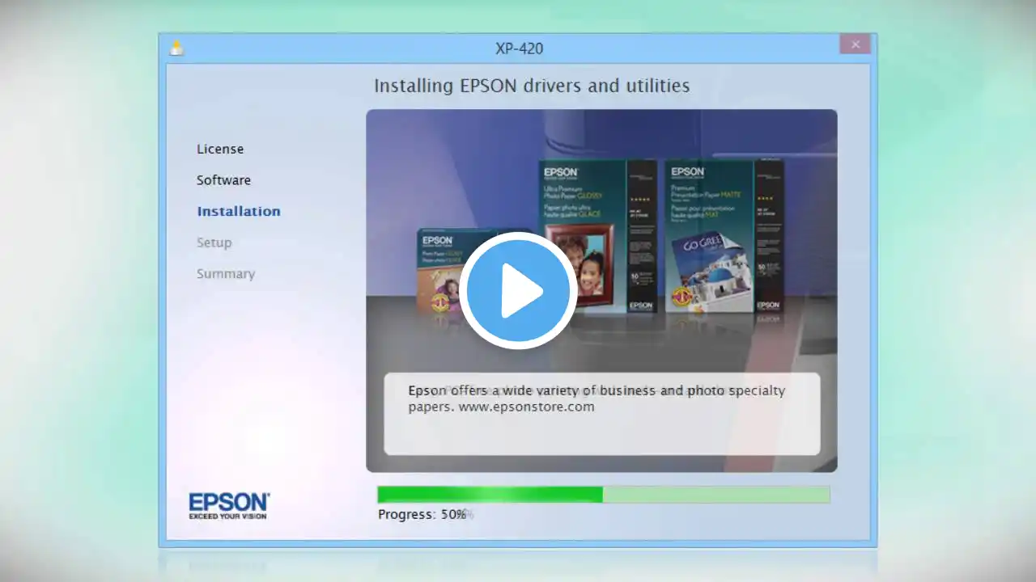Viewport: 1036px width, 582px height.
Task: Select the Summary step in the sidebar
Action: coord(226,274)
